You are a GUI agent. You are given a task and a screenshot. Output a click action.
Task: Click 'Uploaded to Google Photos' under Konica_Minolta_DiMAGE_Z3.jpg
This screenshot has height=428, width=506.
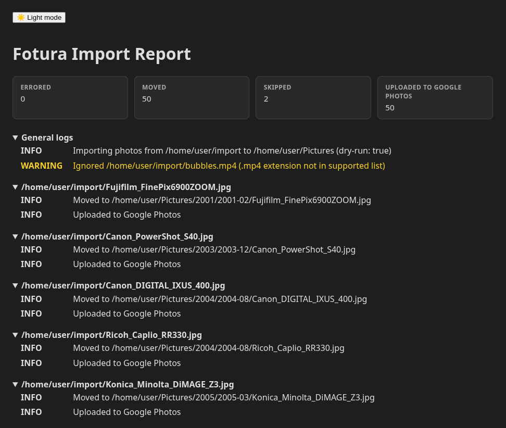click(127, 412)
